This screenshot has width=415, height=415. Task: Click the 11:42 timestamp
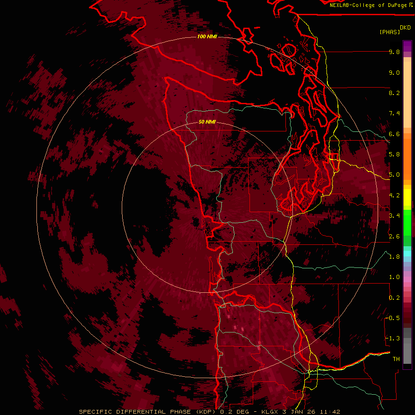click(x=330, y=412)
